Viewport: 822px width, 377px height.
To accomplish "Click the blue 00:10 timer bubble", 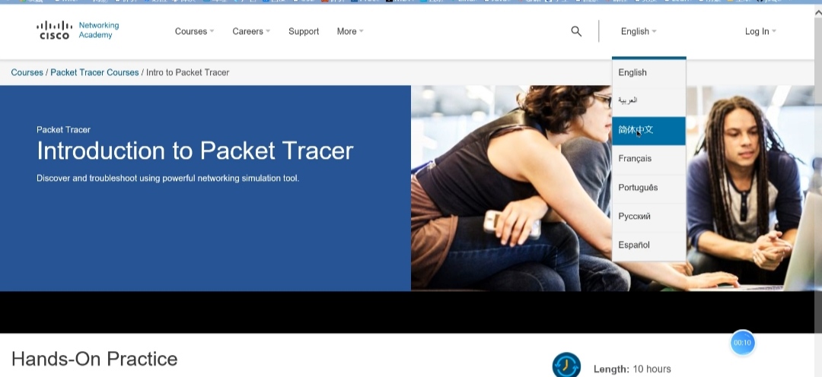I will 742,343.
